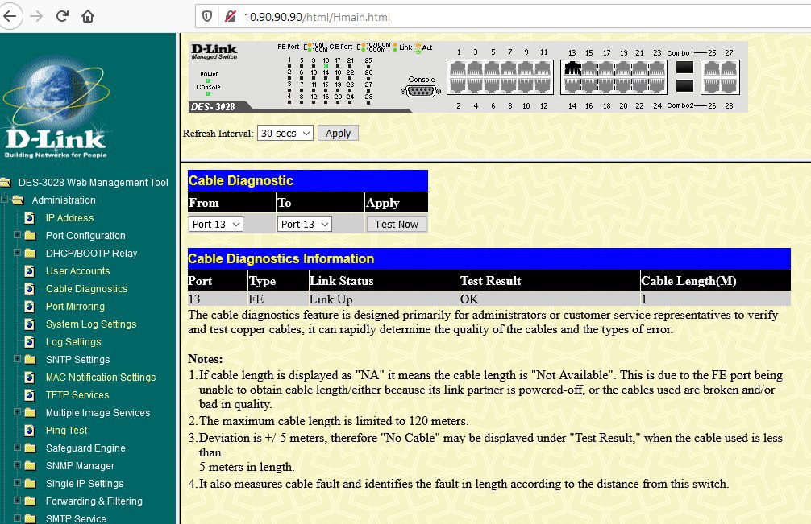This screenshot has height=524, width=811.
Task: Click the Port Mirroring page icon
Action: 30,306
